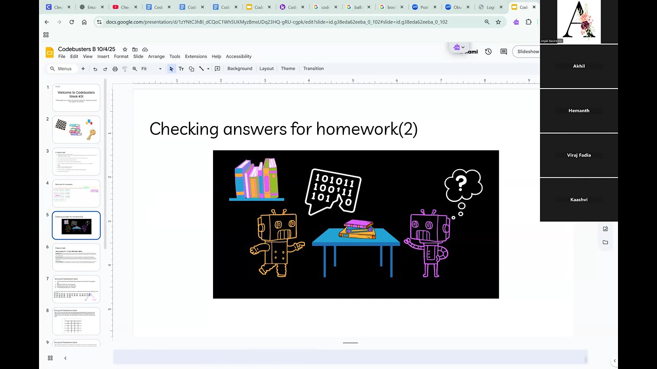Go back in the browser
Viewport: 657px width, 369px height.
[x=47, y=22]
